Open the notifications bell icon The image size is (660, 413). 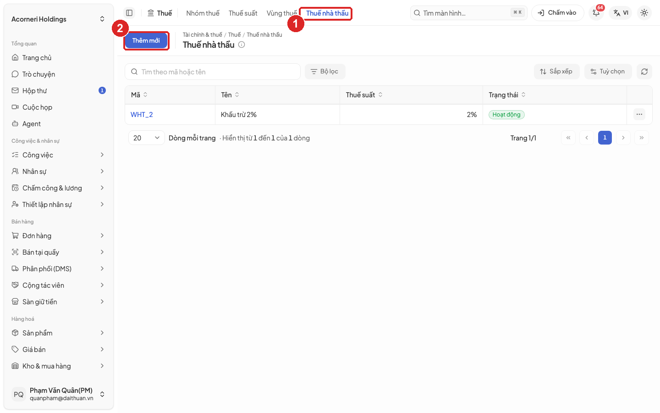point(596,13)
